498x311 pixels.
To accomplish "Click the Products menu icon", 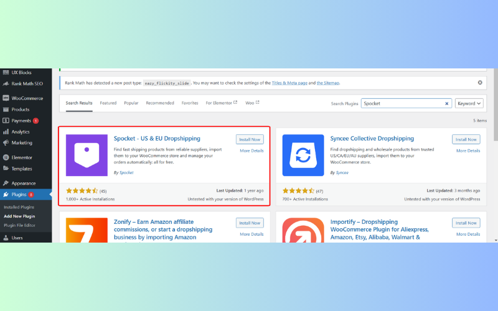I will coord(6,109).
